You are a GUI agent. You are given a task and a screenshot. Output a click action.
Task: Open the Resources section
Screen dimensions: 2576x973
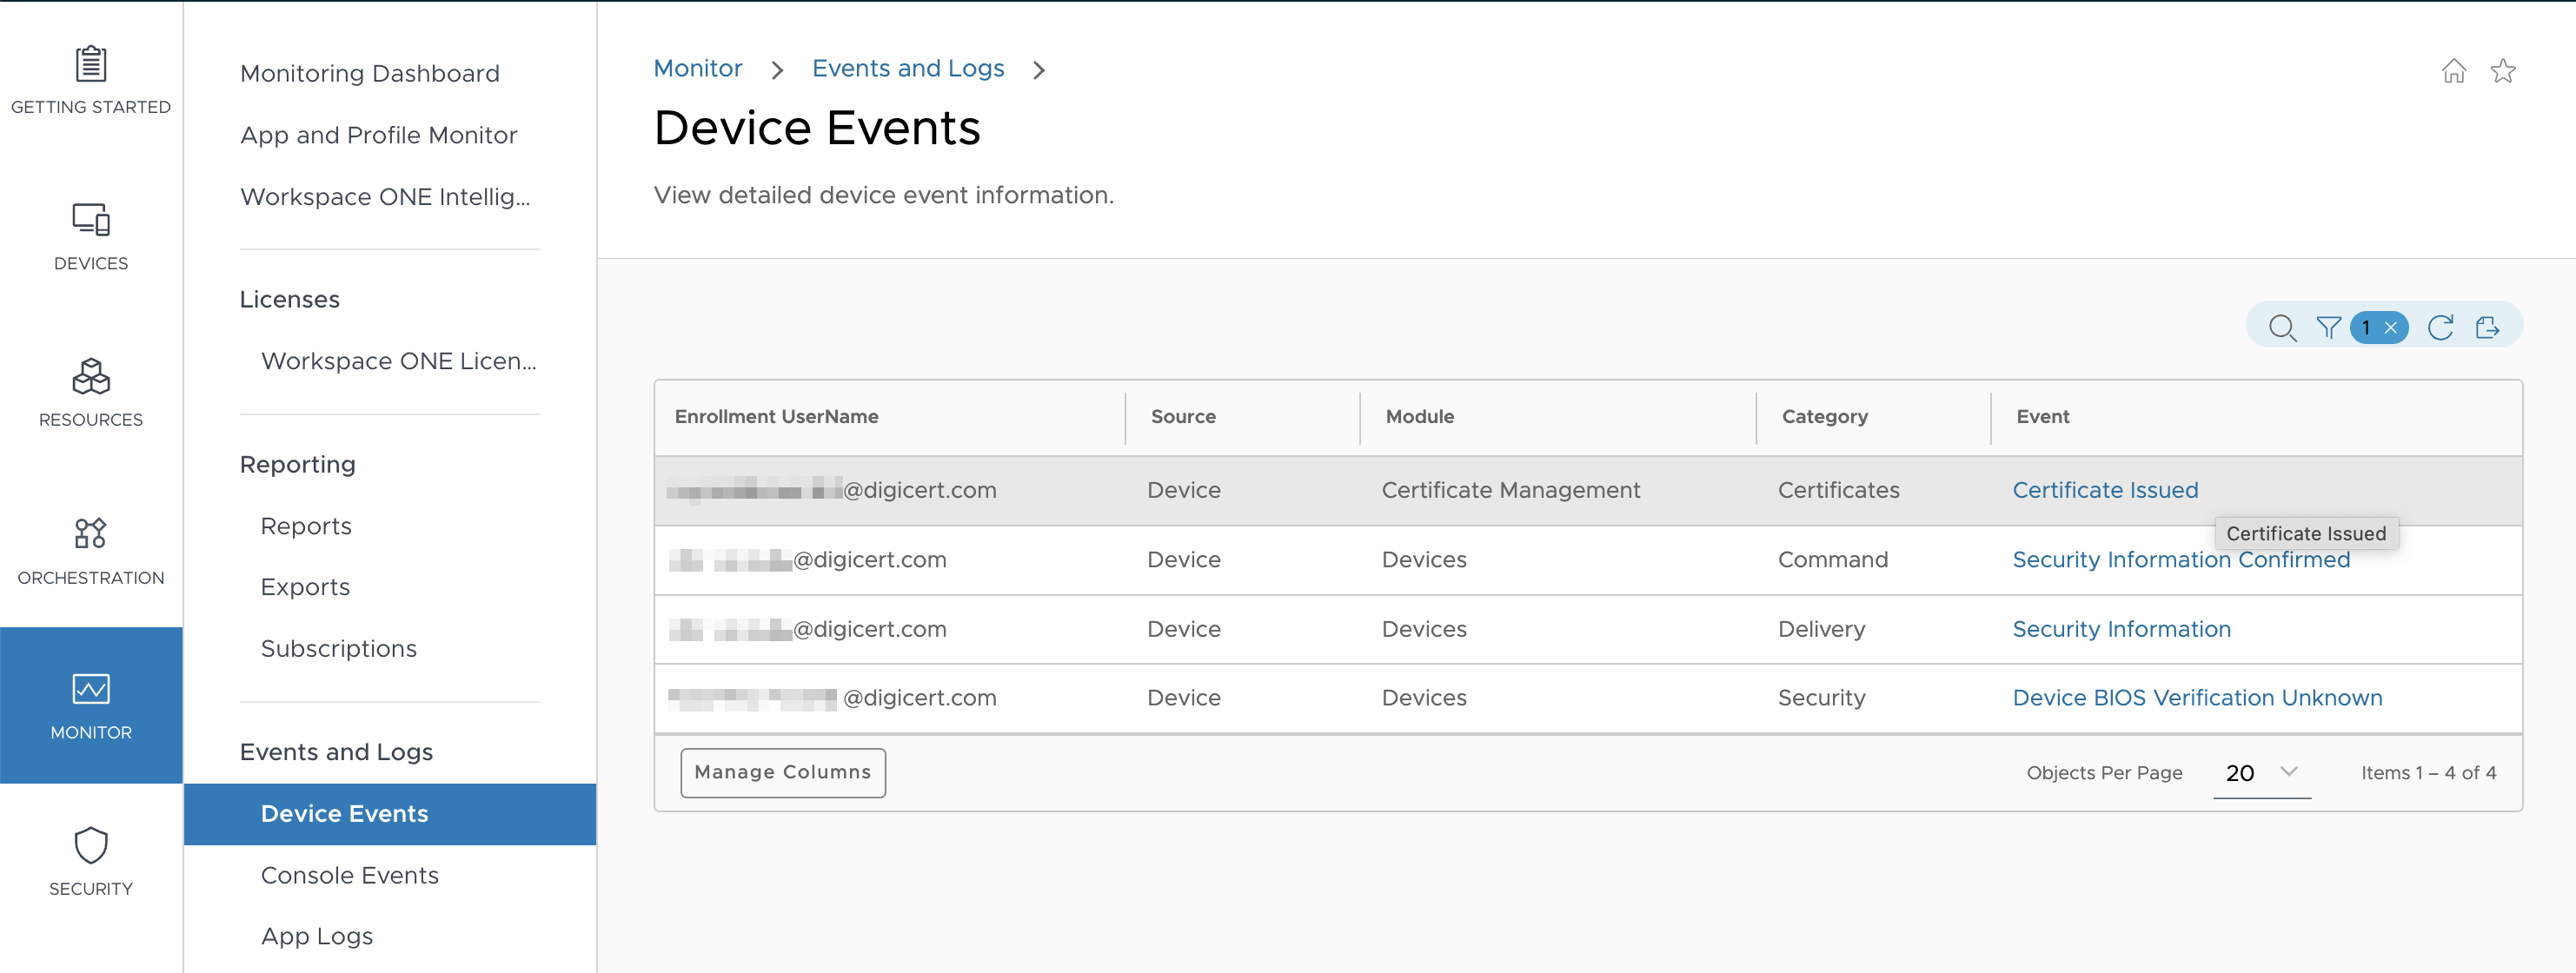91,392
